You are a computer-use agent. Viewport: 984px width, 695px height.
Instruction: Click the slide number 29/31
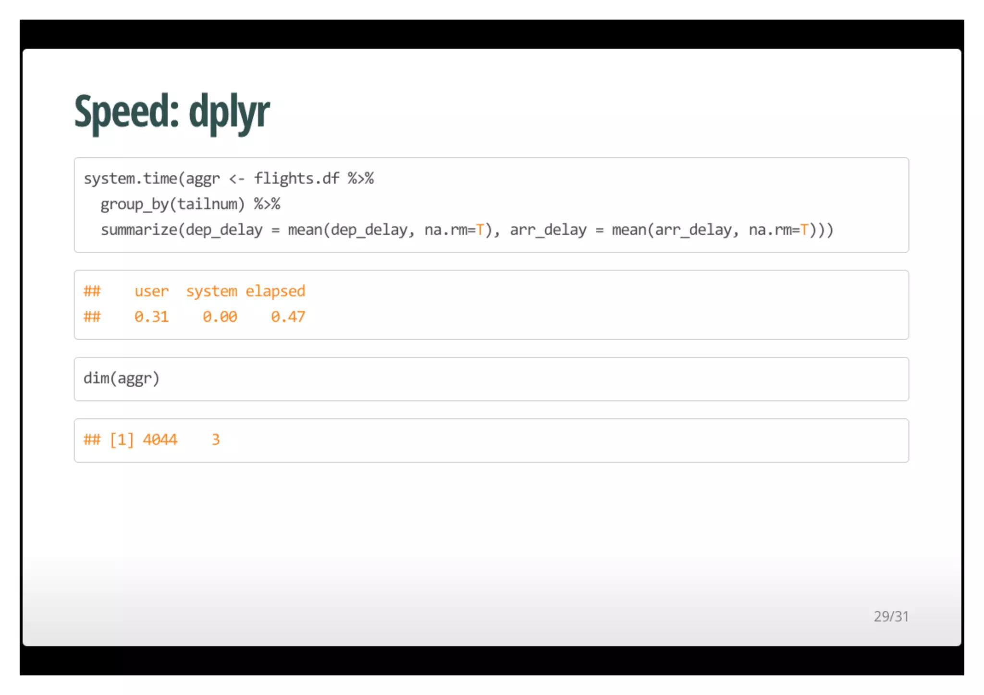pyautogui.click(x=891, y=616)
